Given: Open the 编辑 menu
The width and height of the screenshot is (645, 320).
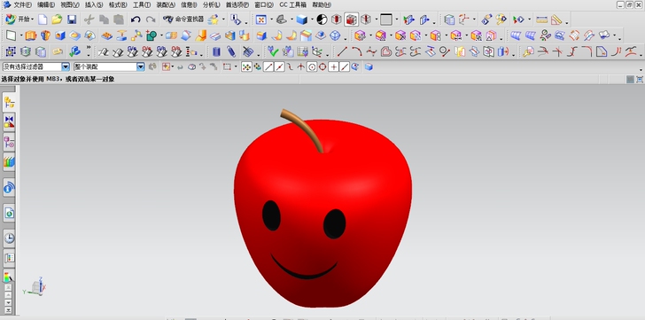Looking at the screenshot, I should click(x=46, y=5).
